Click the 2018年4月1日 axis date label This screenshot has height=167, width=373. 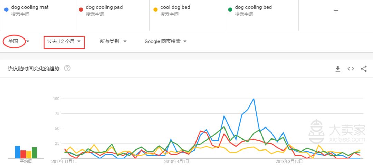177,162
